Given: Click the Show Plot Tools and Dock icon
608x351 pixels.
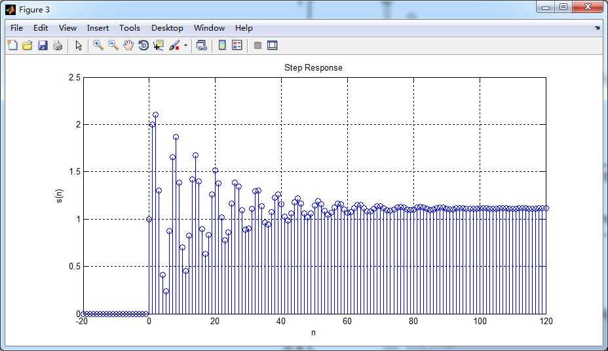Looking at the screenshot, I should (272, 45).
